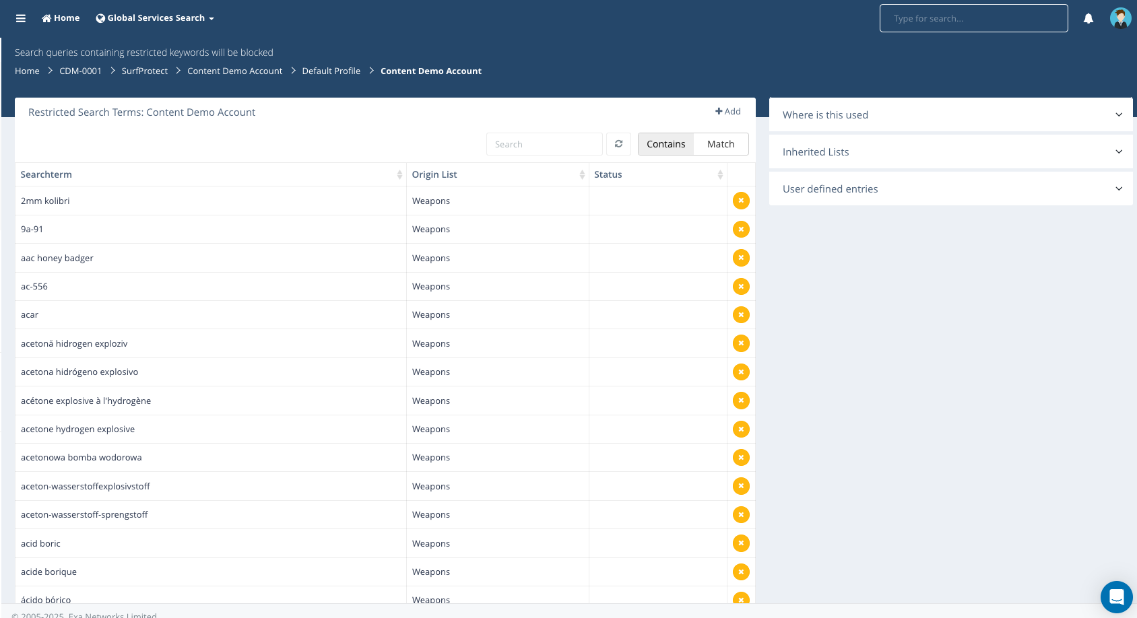Delete the 'aac honey badger' entry
Image resolution: width=1137 pixels, height=618 pixels.
(741, 258)
